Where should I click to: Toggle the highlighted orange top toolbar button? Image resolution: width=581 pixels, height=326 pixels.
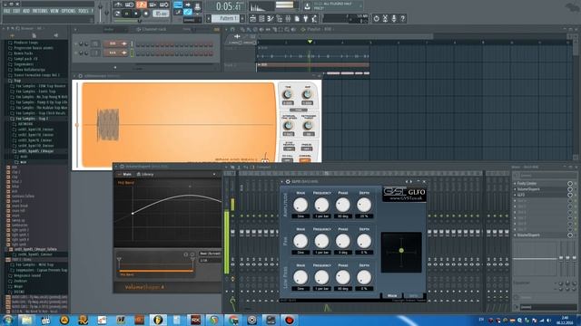[x=142, y=5]
